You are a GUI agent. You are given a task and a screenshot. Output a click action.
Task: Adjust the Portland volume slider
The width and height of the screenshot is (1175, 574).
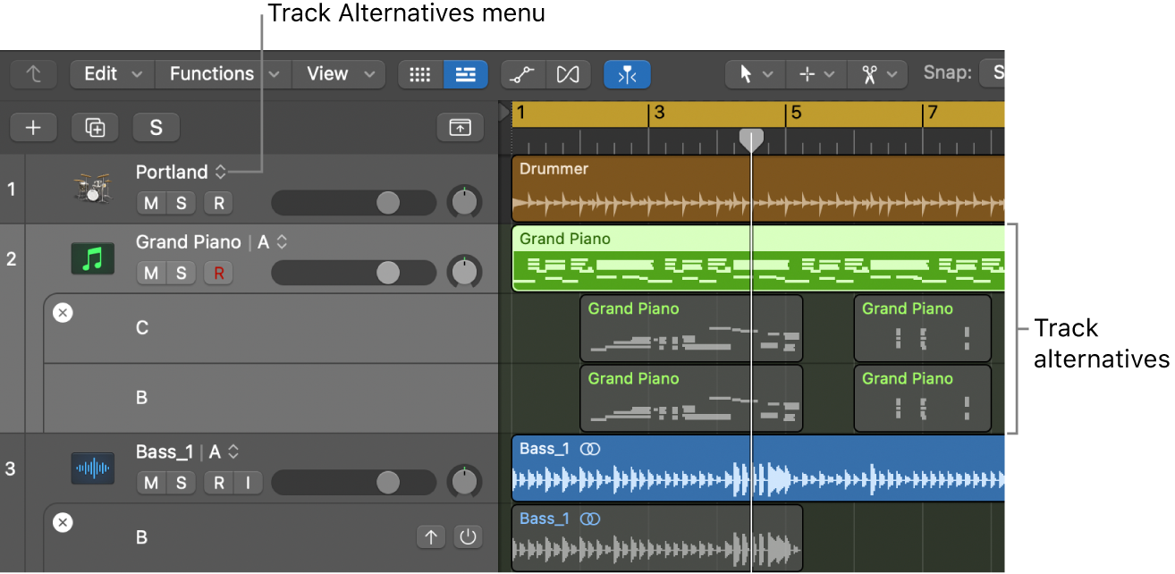pyautogui.click(x=353, y=203)
